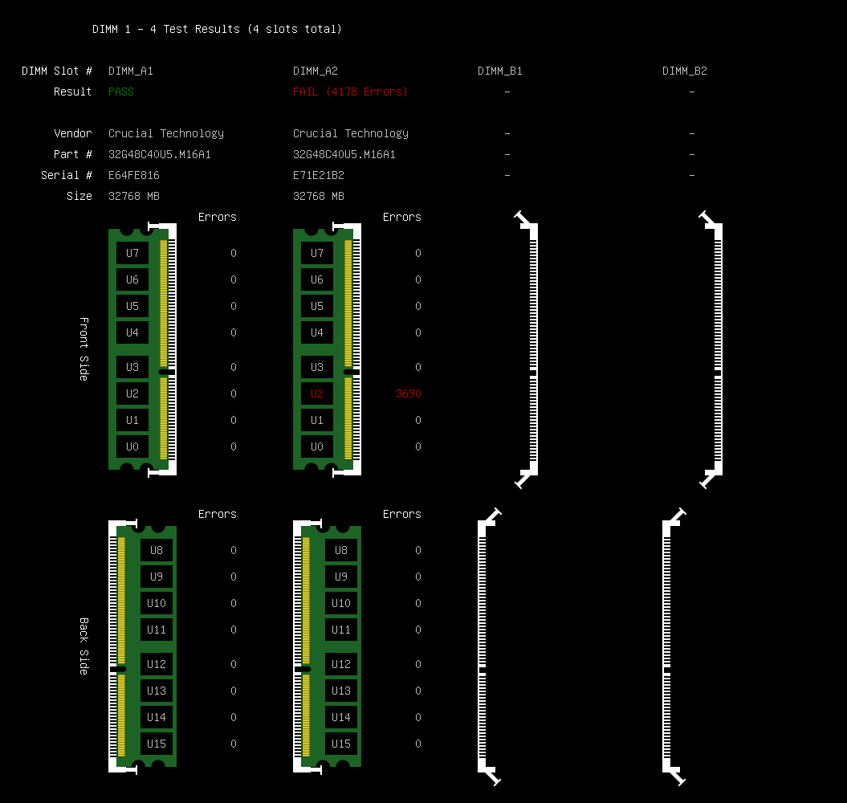Viewport: 847px width, 803px height.
Task: Click serial number E64FE816
Action: tap(134, 175)
